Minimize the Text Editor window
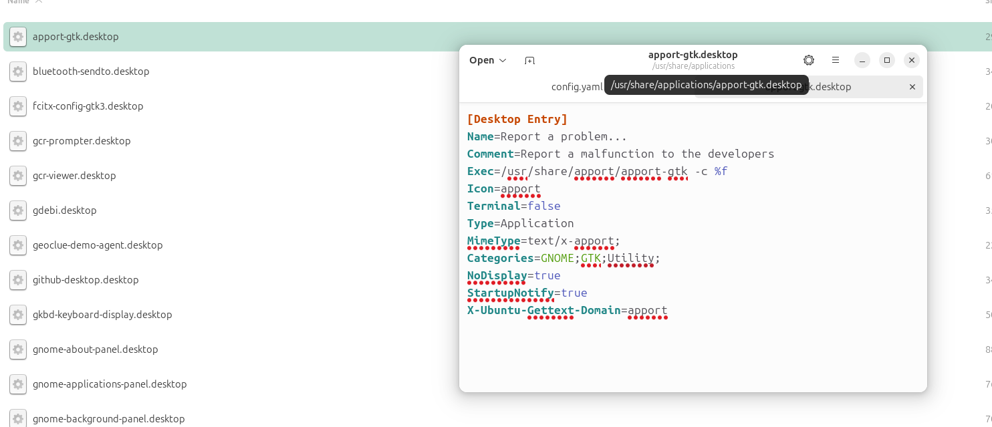Viewport: 992px width, 427px height. click(862, 60)
